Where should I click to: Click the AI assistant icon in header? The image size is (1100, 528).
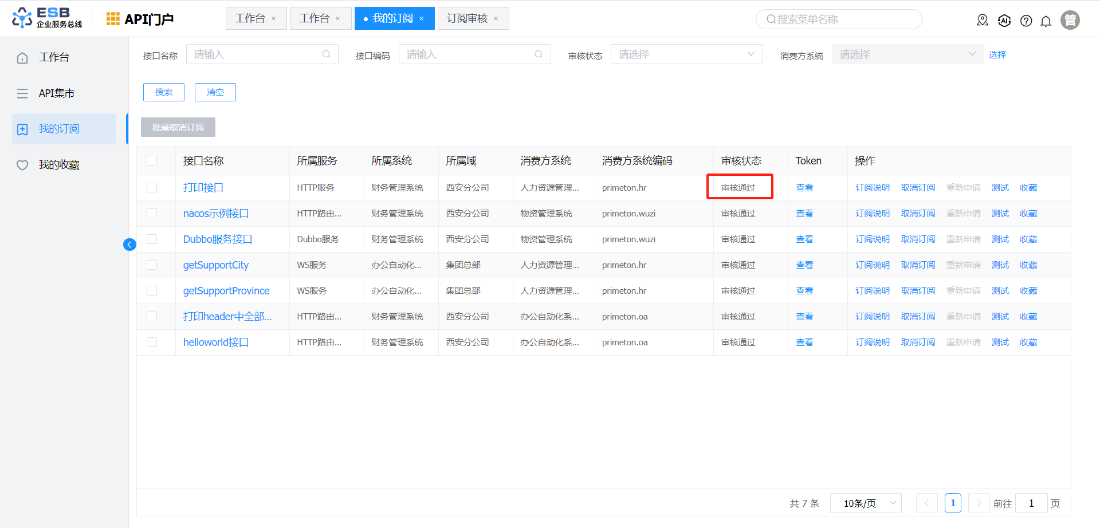click(1004, 21)
